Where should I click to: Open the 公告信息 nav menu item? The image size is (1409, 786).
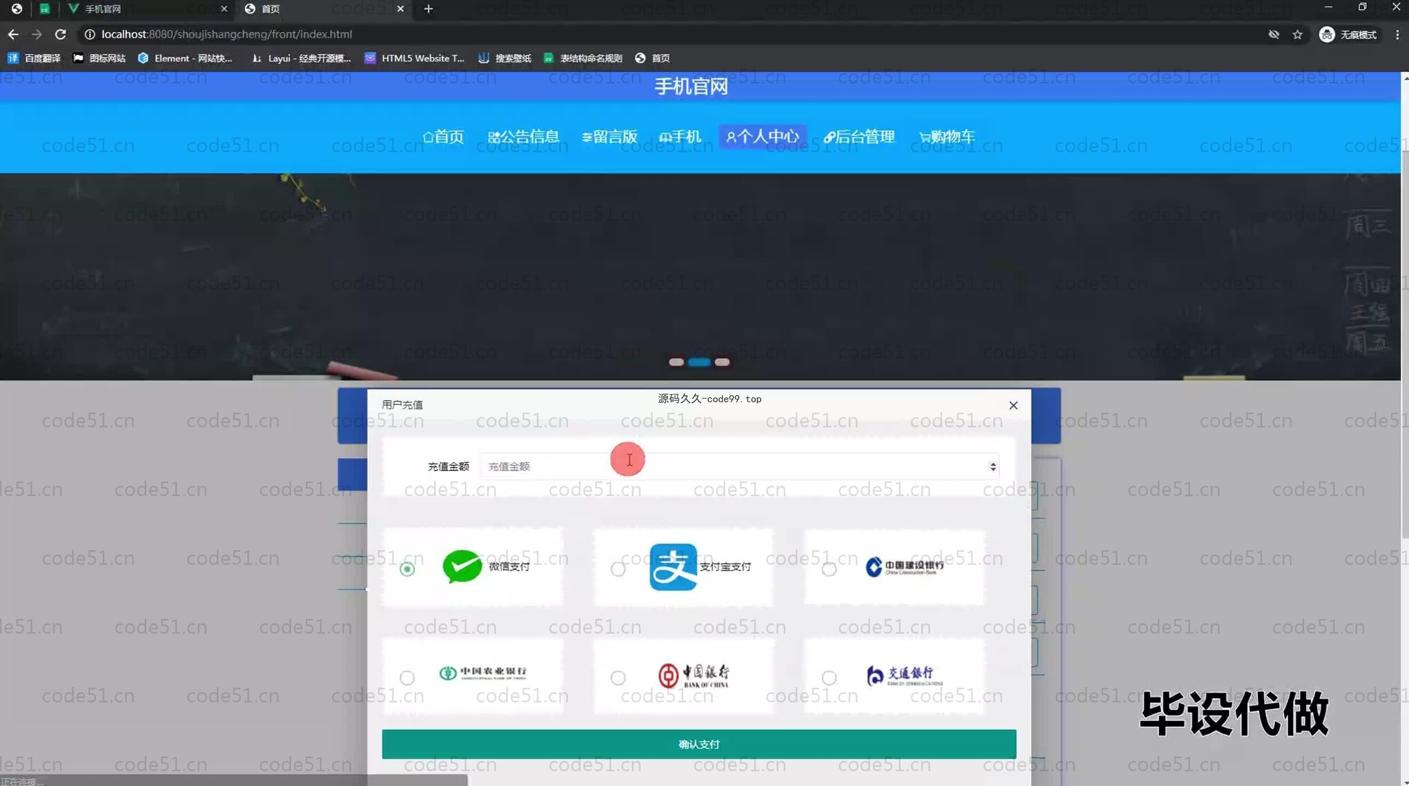(523, 136)
